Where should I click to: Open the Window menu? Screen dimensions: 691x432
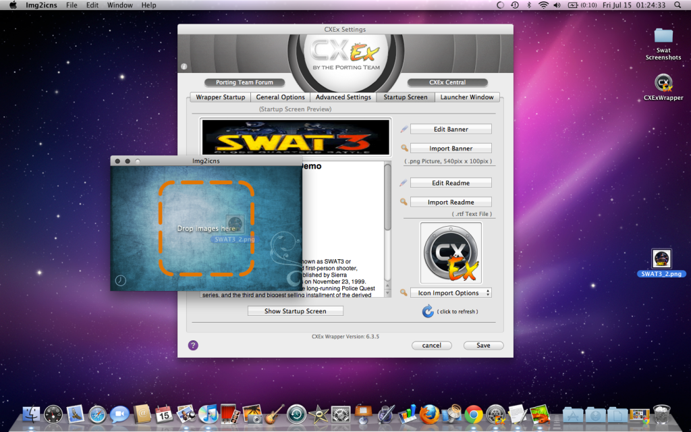[x=120, y=5]
